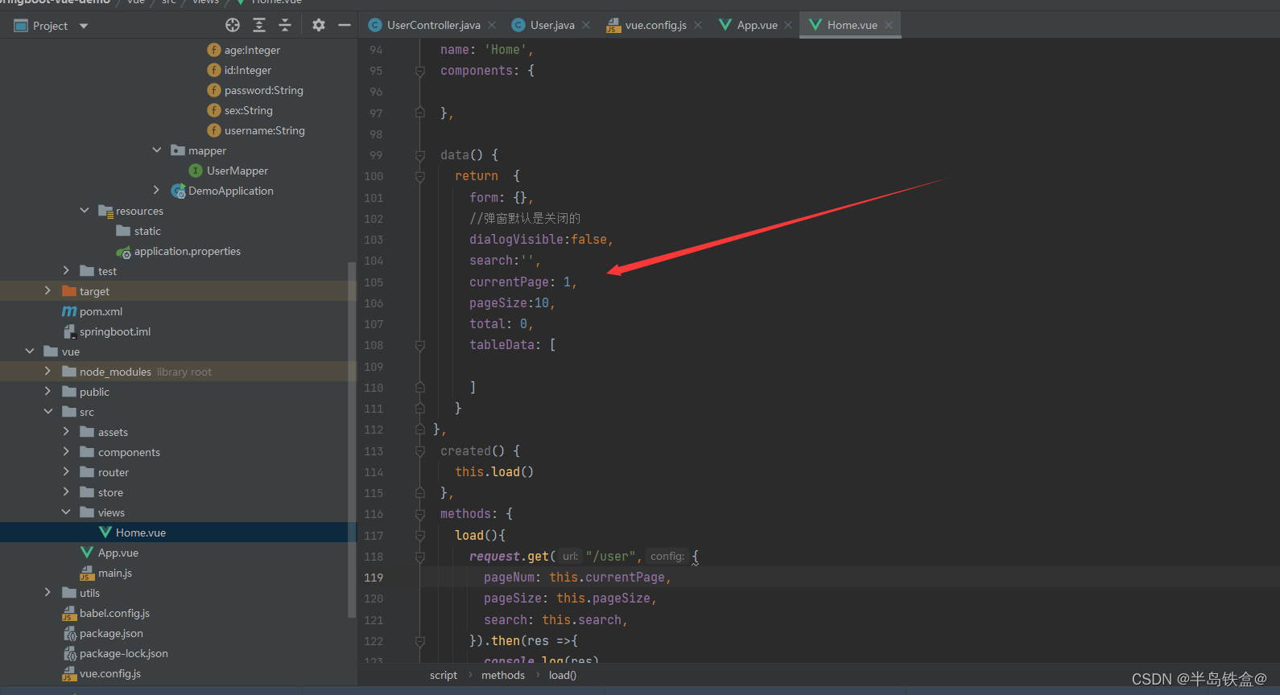The image size is (1280, 695).
Task: Click the Project tree vertical scrollbar
Action: (351, 439)
